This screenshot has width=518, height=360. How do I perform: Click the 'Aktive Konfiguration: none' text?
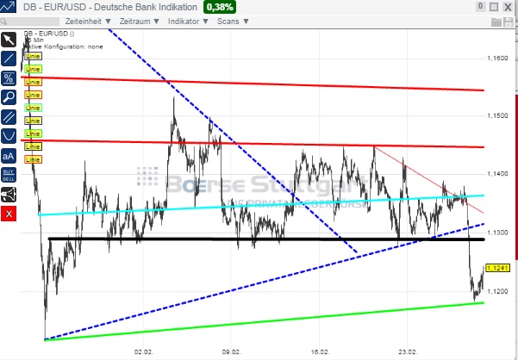click(x=64, y=47)
